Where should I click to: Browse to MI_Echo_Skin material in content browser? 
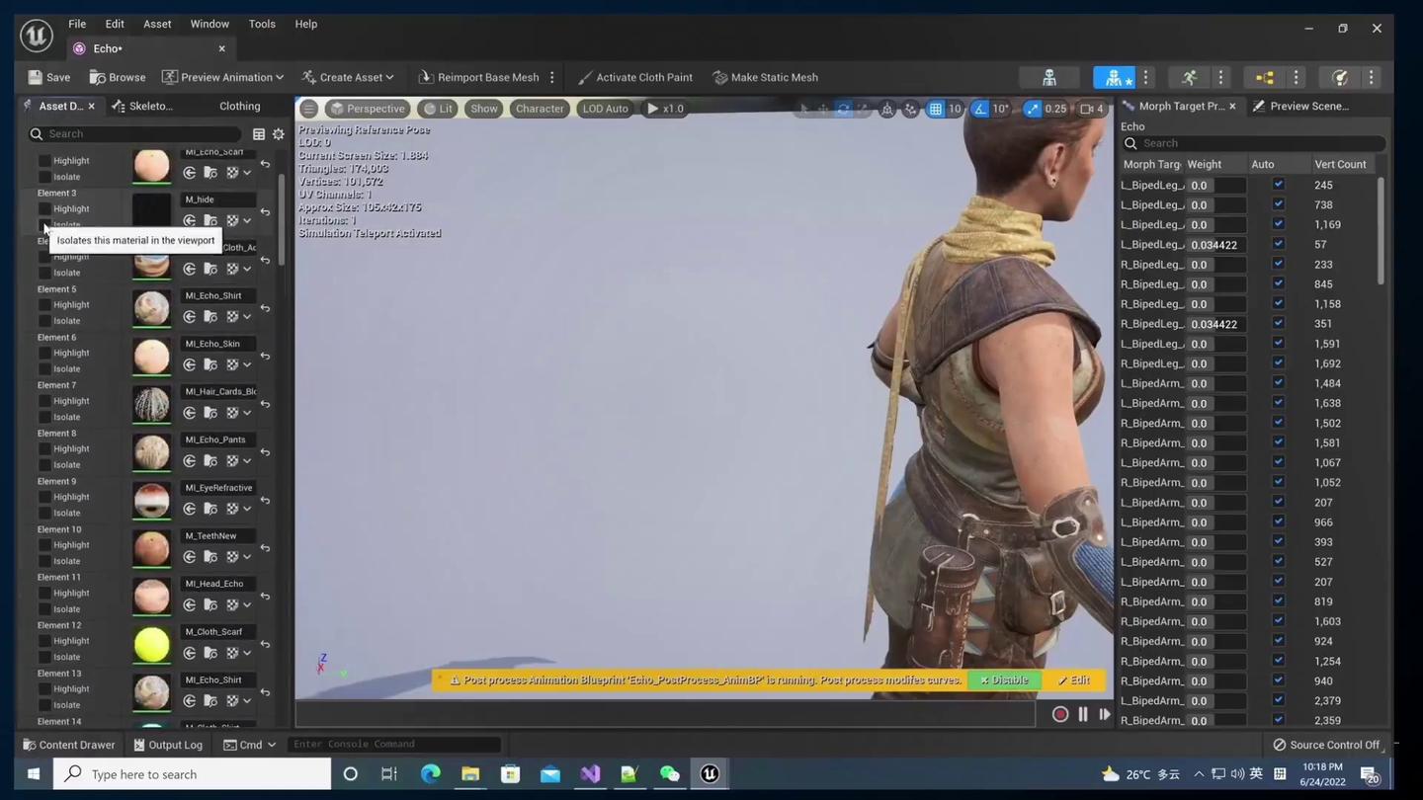point(210,364)
